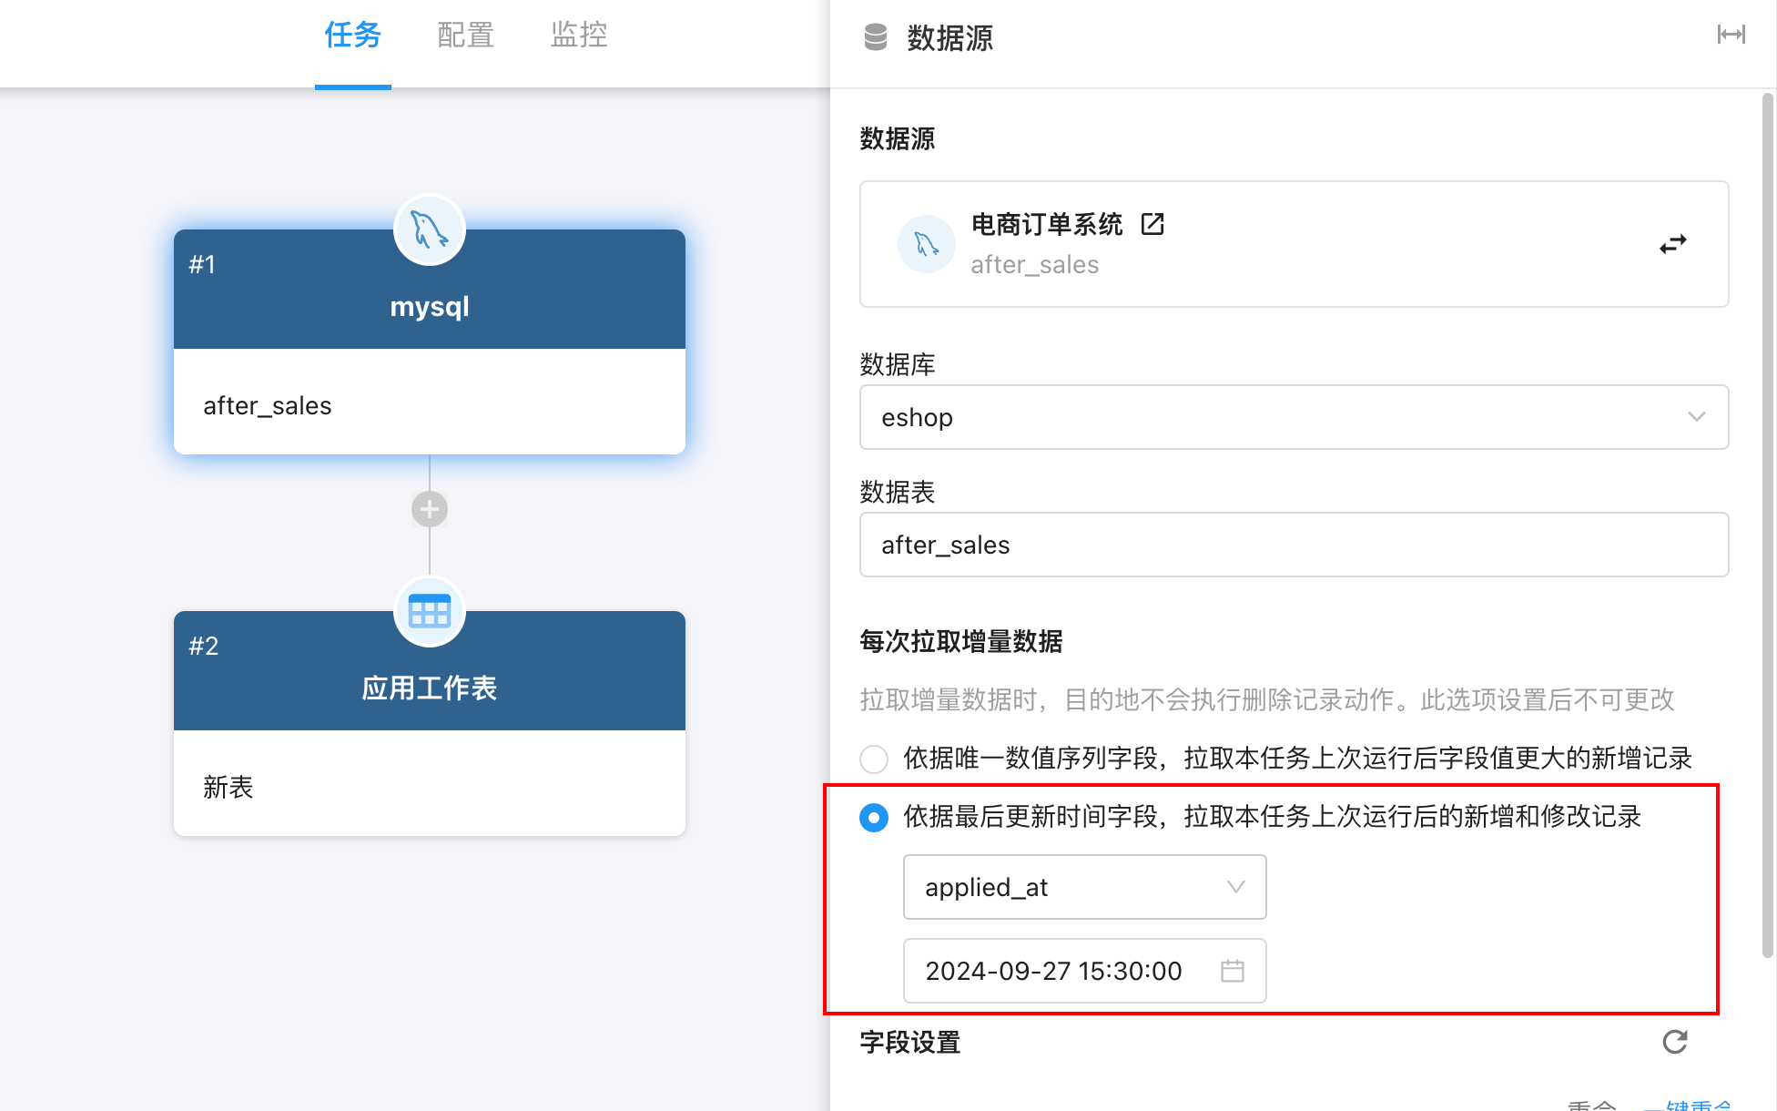
Task: Click the swap data source arrows icon
Action: pyautogui.click(x=1672, y=244)
